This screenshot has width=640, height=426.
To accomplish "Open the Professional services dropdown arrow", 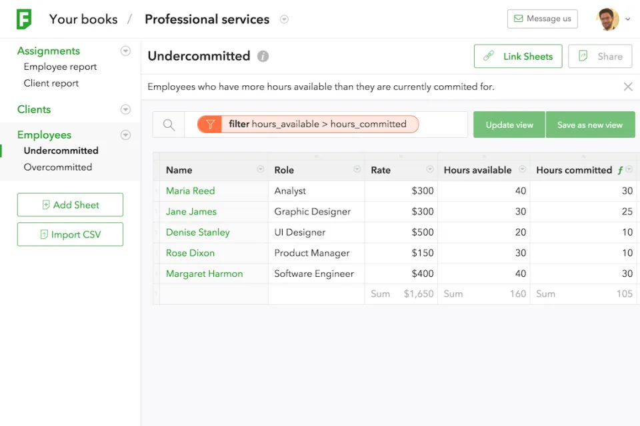I will [x=285, y=19].
